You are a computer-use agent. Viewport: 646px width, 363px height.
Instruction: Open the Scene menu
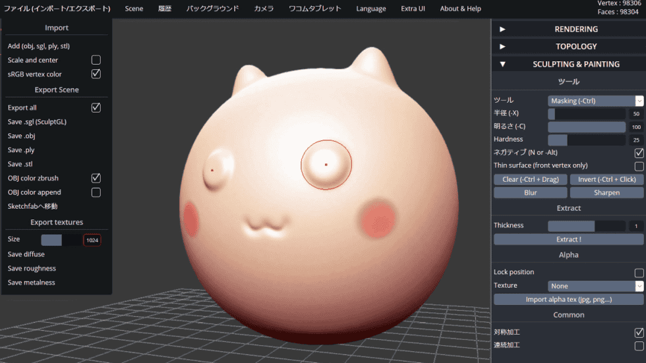(134, 9)
